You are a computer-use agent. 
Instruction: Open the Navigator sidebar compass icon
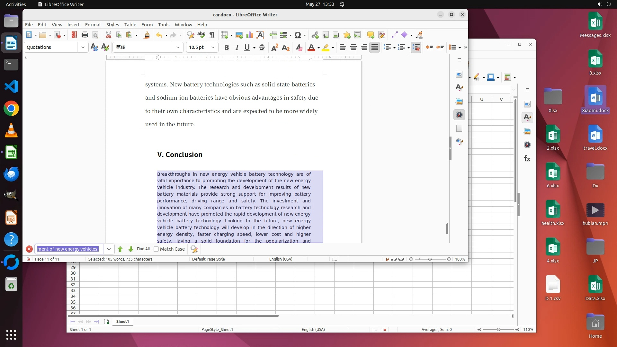(x=459, y=115)
